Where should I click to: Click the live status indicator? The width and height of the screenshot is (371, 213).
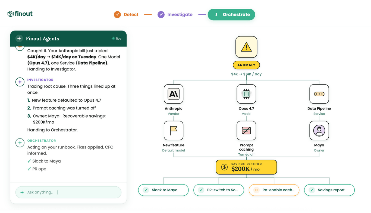click(117, 38)
